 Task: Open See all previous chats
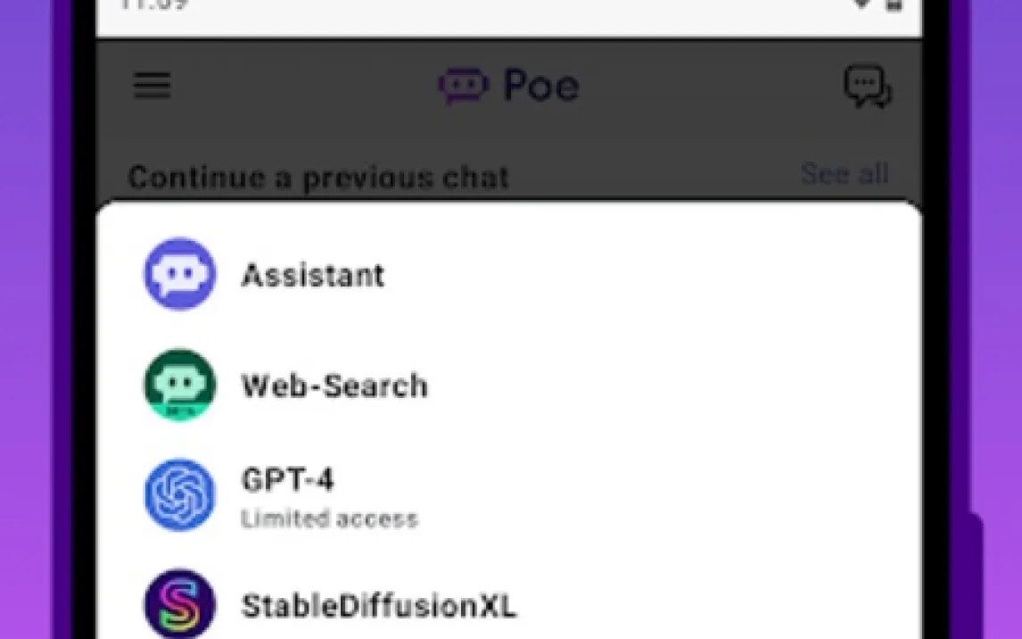click(x=844, y=173)
